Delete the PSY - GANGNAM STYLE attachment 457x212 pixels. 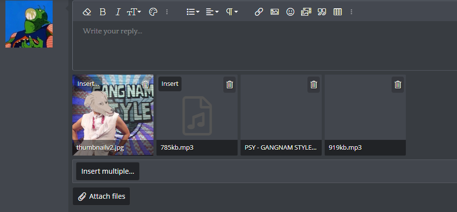(x=314, y=84)
